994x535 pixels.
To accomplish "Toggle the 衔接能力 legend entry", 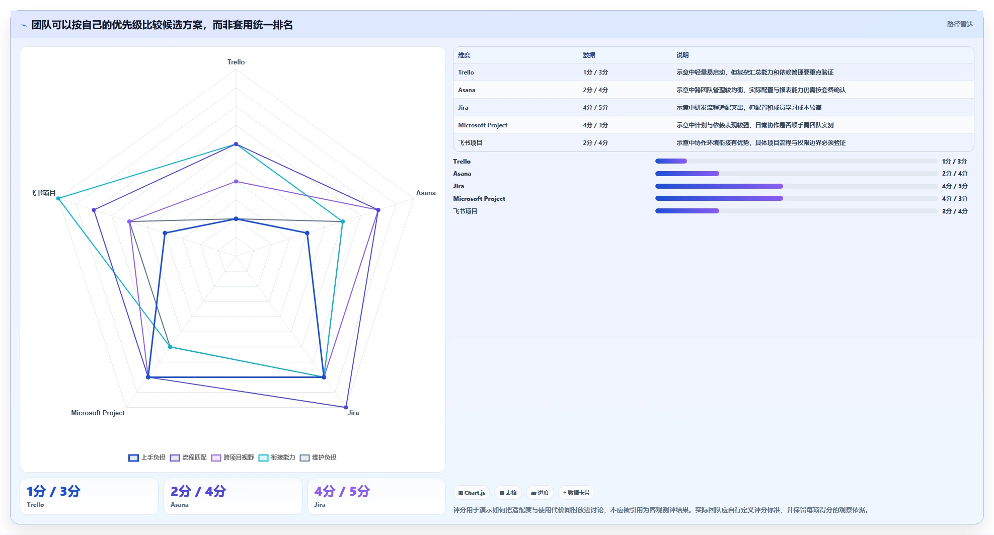I will coord(277,457).
